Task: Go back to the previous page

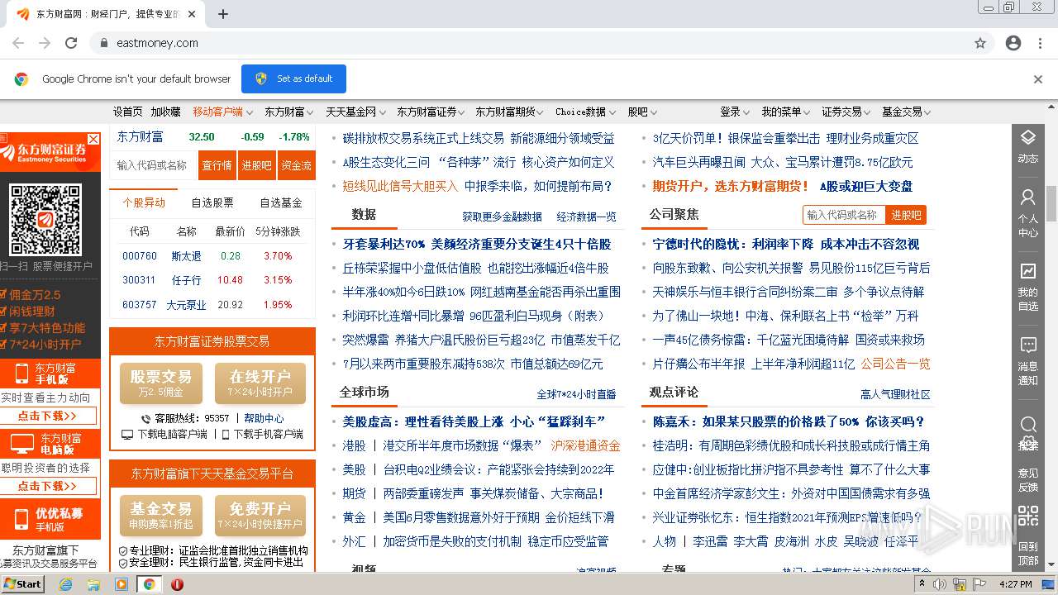Action: click(x=18, y=43)
